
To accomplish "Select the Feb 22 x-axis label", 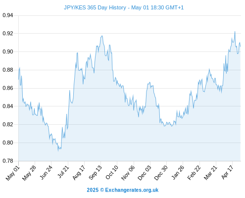I will pos(194,173).
